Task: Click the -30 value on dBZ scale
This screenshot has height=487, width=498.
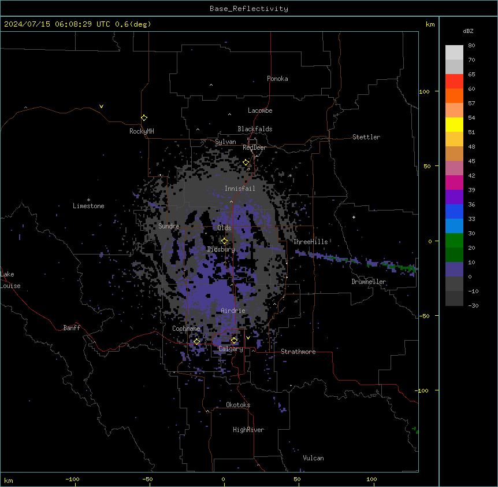Action: pyautogui.click(x=473, y=305)
